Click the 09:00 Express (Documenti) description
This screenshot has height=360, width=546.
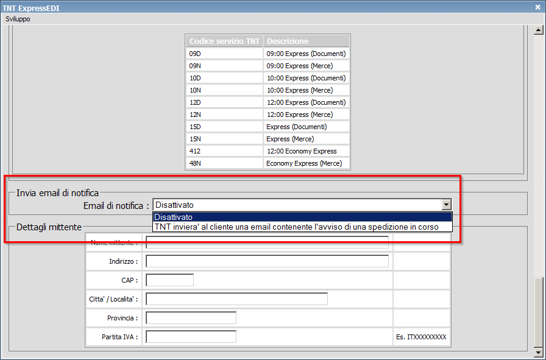(x=306, y=54)
